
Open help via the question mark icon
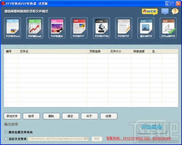175,11
